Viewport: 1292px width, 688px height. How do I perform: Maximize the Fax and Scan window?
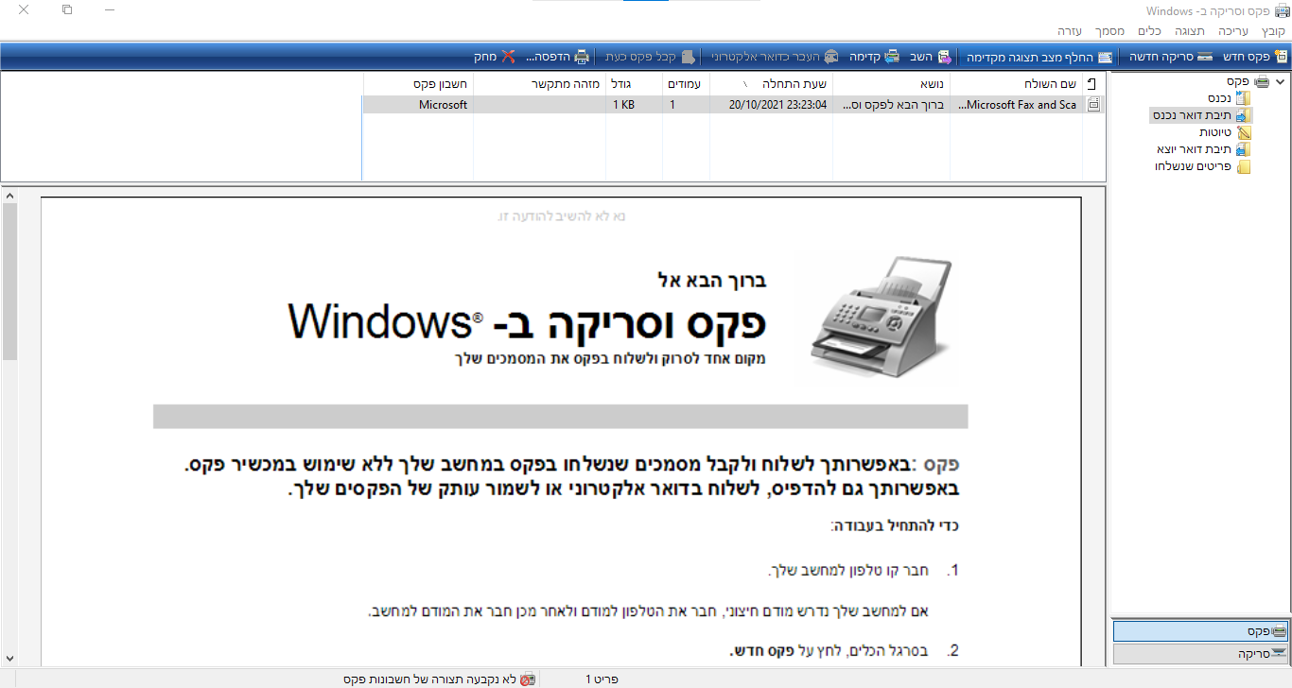(67, 9)
